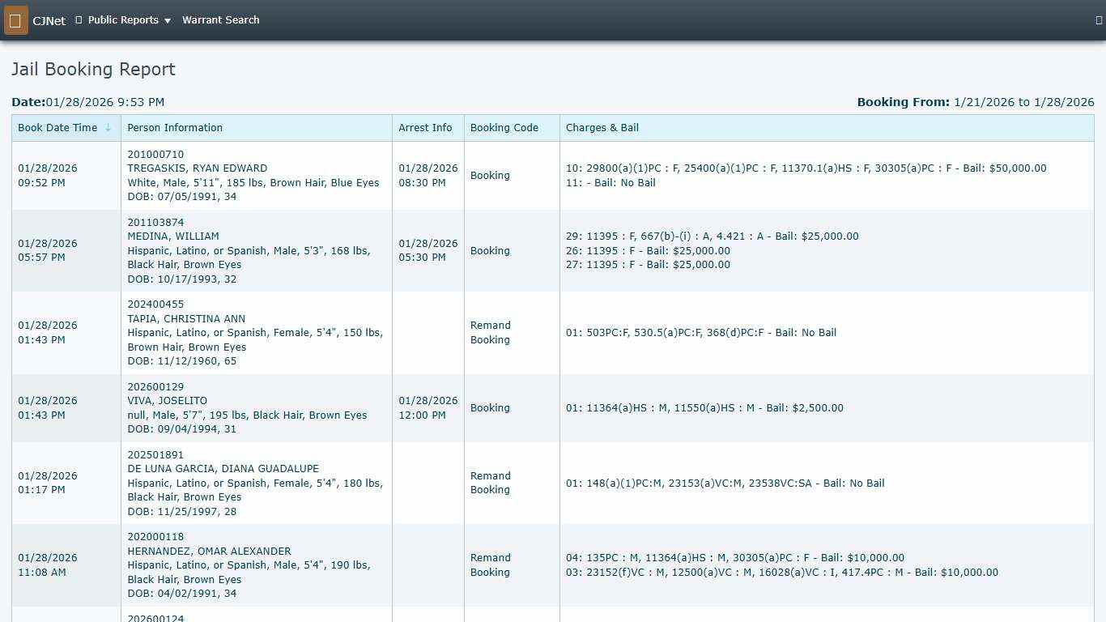Viewport: 1106px width, 622px height.
Task: Select Warrant Search in the navigation bar
Action: point(220,20)
